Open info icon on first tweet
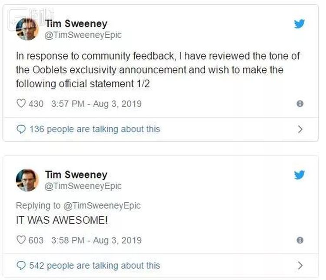The width and height of the screenshot is (326, 280). pos(299,104)
